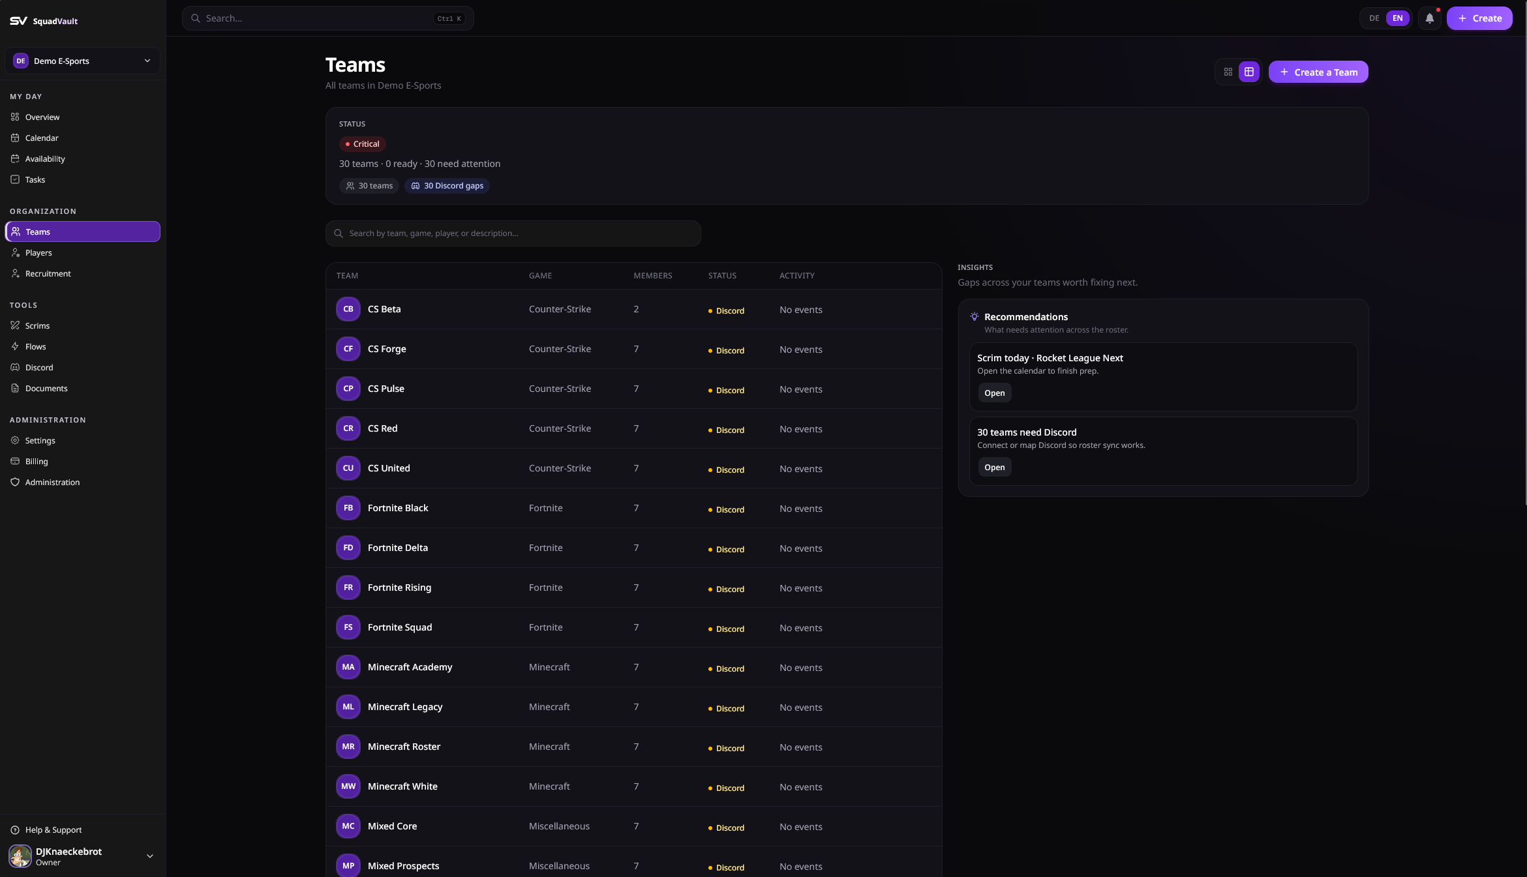Screen dimensions: 1527x877
Task: Click the Create button in top bar
Action: click(x=1479, y=18)
